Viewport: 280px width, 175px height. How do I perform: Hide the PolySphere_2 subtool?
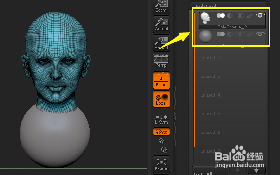pos(260,15)
